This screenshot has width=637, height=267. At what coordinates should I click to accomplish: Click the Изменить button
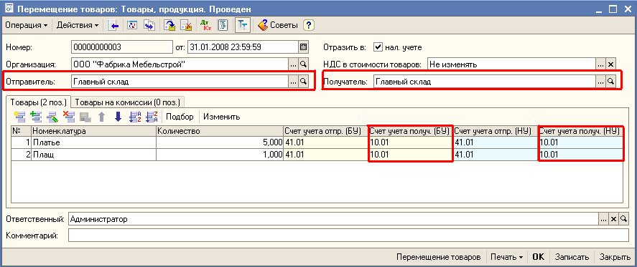point(222,117)
